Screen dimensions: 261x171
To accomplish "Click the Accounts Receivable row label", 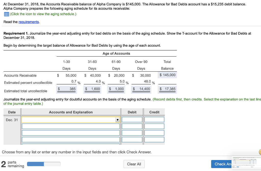I will (20, 75).
